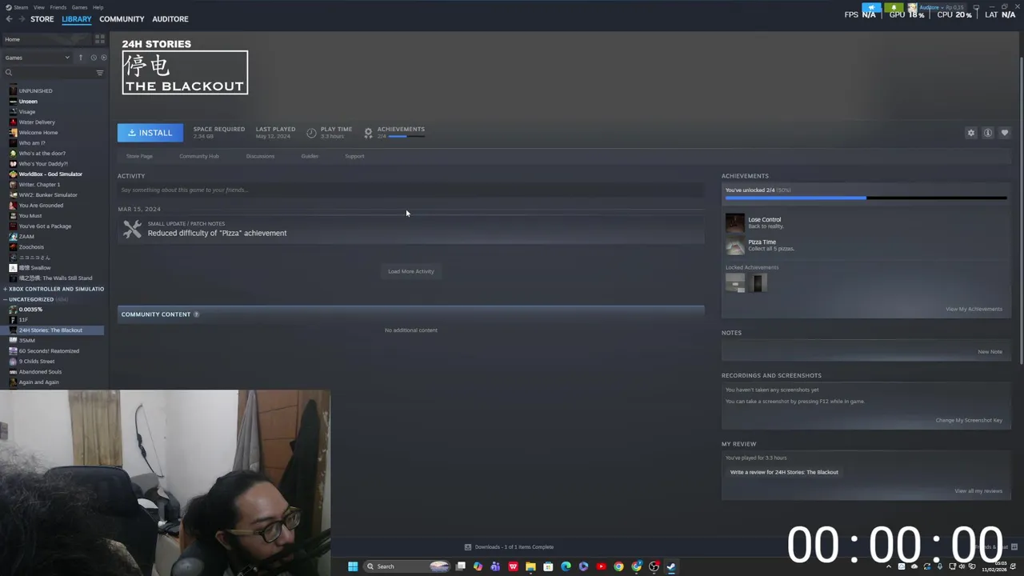Open the Friends menu
Image resolution: width=1024 pixels, height=576 pixels.
tap(58, 7)
